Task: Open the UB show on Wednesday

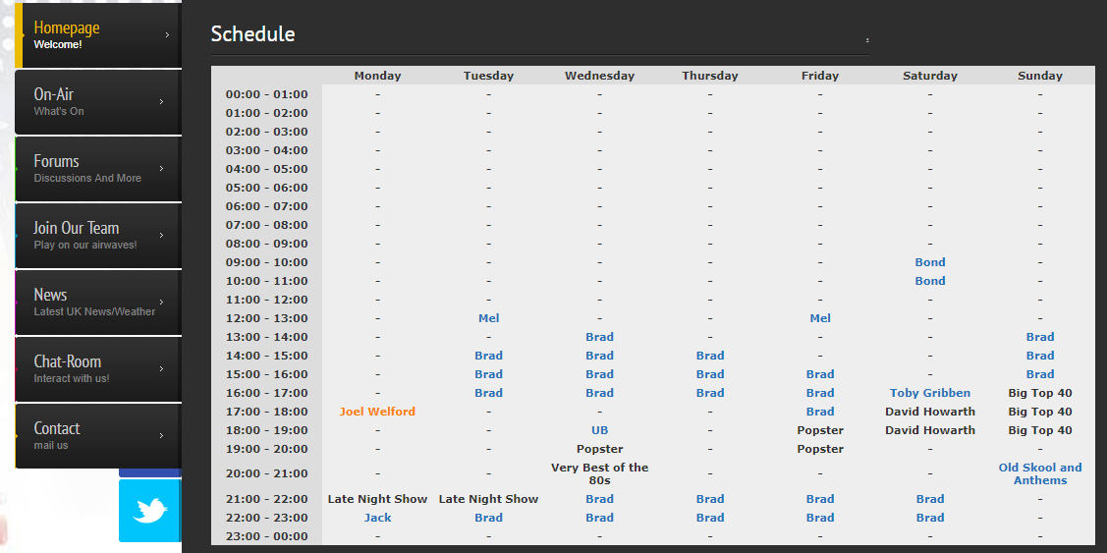Action: coord(599,430)
